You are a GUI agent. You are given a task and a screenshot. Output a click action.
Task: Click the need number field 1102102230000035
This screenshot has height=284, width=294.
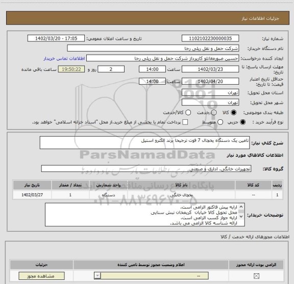pyautogui.click(x=210, y=38)
